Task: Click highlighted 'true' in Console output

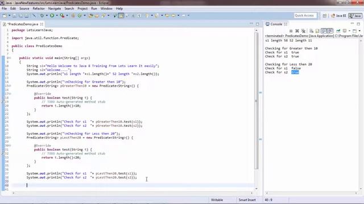Action: [295, 73]
